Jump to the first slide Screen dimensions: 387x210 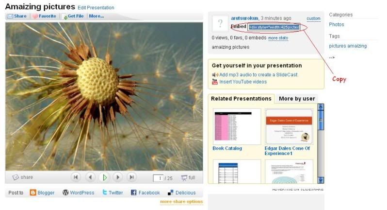coord(76,177)
